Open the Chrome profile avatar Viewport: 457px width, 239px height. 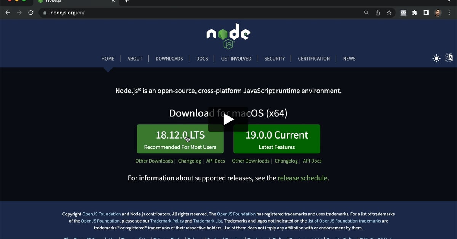[438, 13]
